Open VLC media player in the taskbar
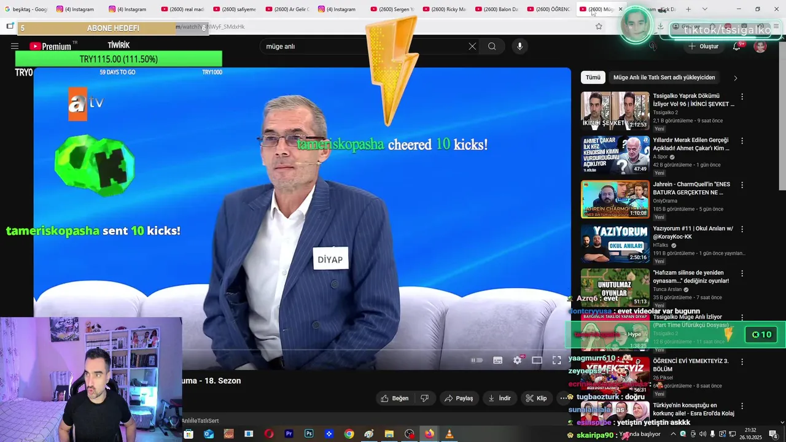 coord(449,434)
